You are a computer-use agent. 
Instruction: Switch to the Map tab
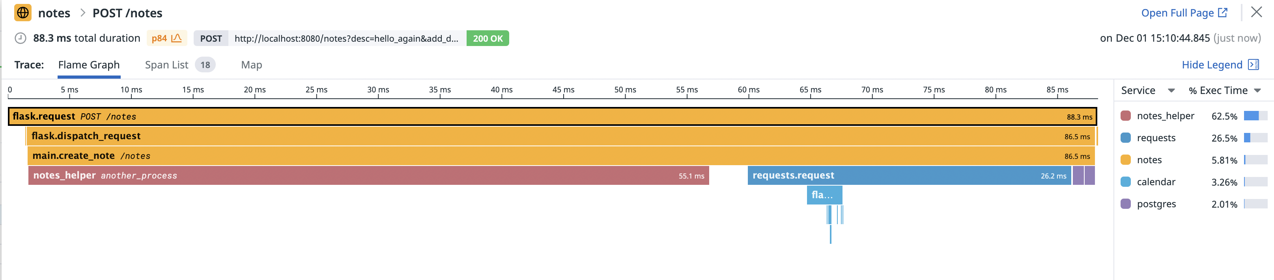251,64
